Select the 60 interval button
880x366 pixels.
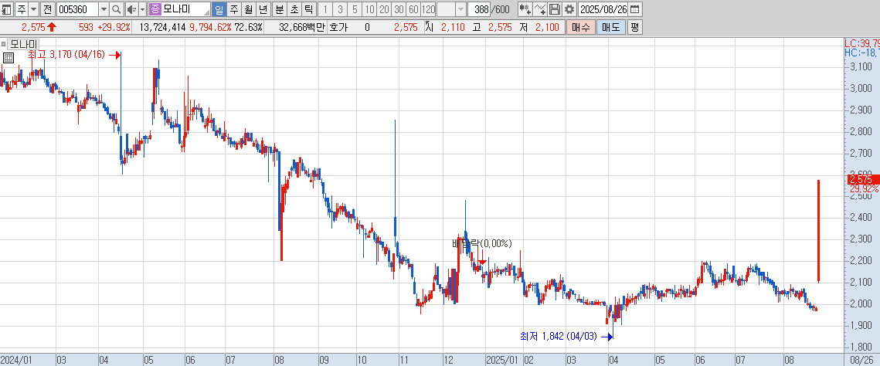[413, 9]
